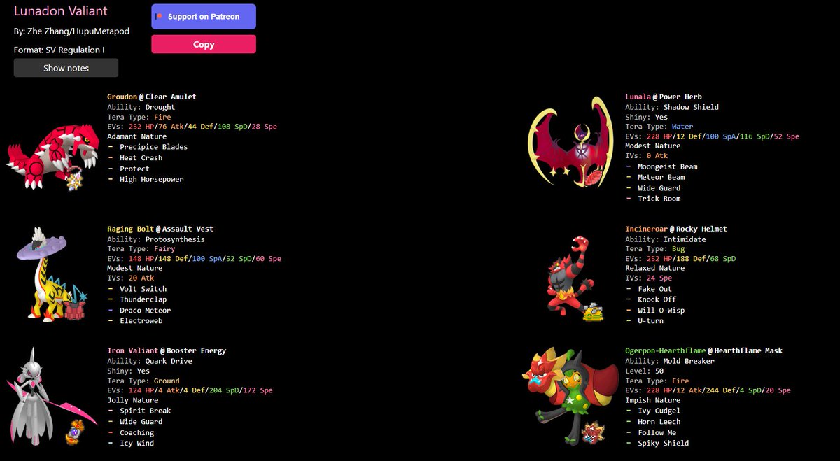Click the Rocky Helmet item icon
The height and width of the screenshot is (461, 840).
[594, 312]
